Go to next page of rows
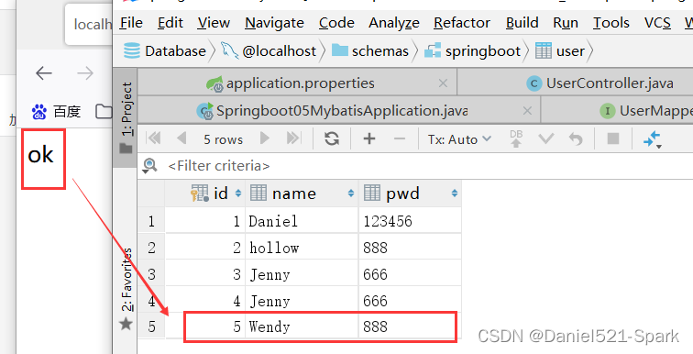This screenshot has width=693, height=354. [x=265, y=138]
